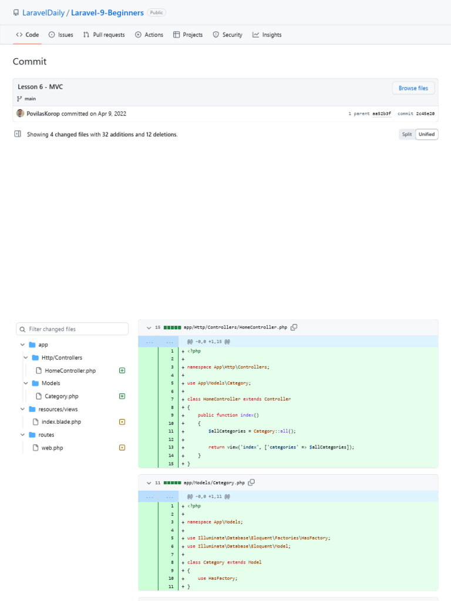Click the Browse files button
The image size is (451, 601).
click(x=413, y=88)
